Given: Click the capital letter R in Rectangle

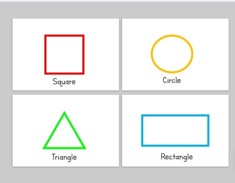Looking at the screenshot, I should [163, 156].
